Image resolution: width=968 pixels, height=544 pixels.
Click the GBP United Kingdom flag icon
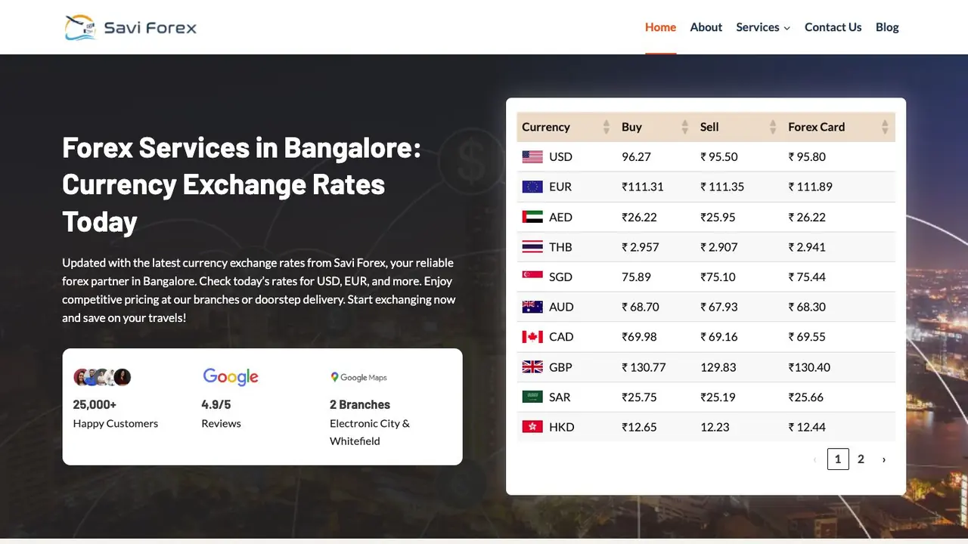pos(532,367)
